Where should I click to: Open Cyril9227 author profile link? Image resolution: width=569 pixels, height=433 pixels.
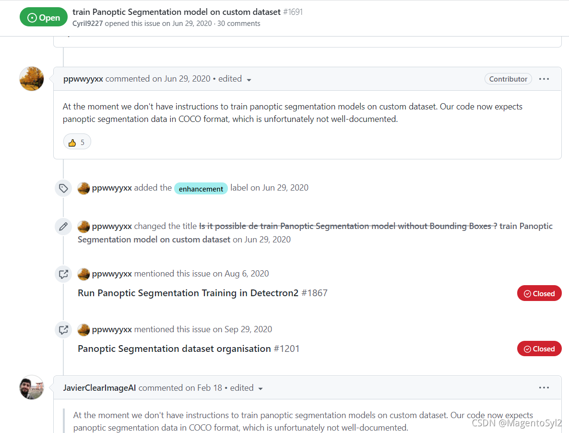(87, 23)
